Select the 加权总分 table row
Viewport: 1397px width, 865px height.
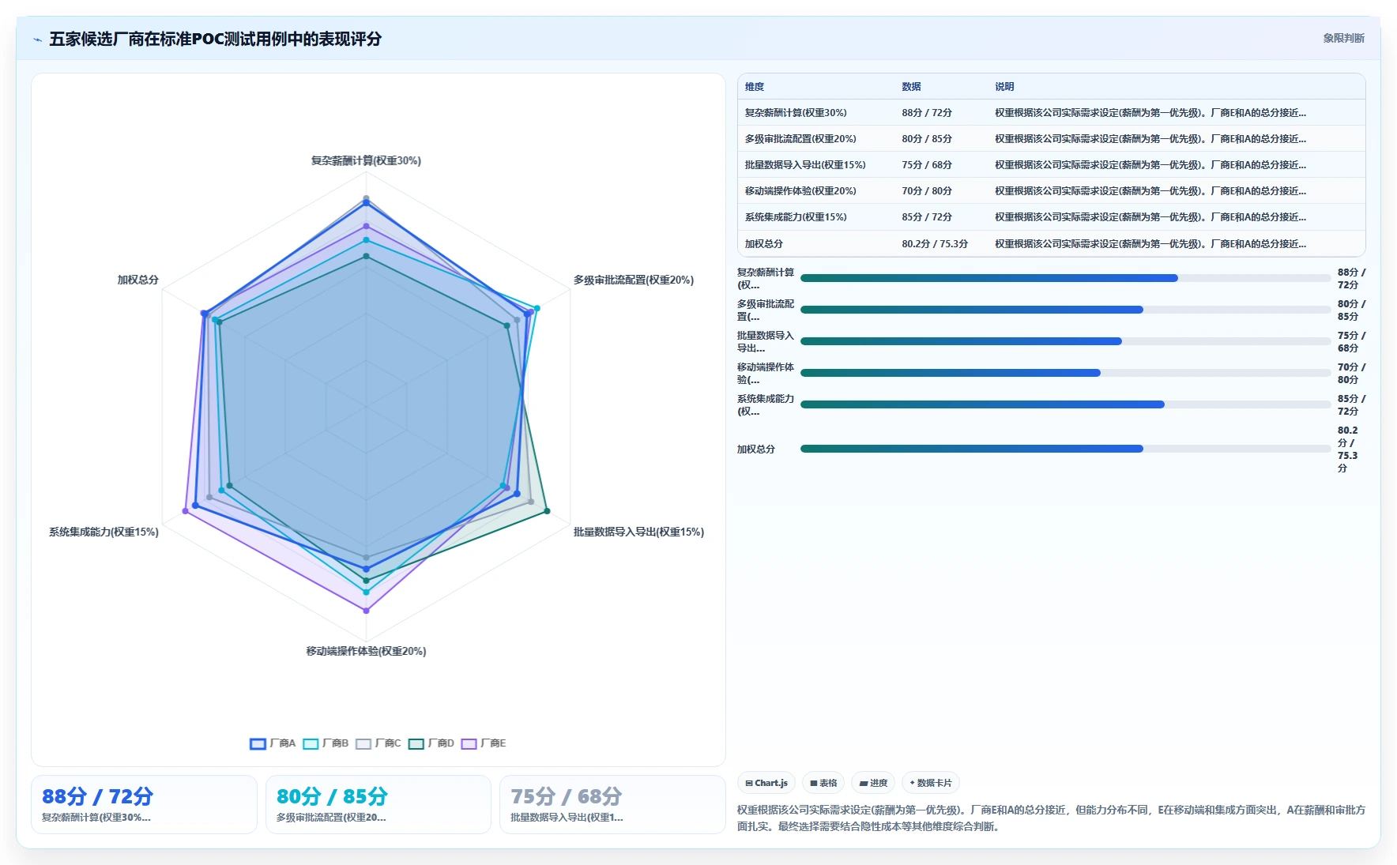(x=1051, y=243)
